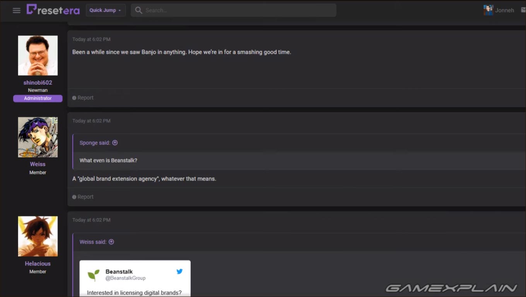526x297 pixels.
Task: Jump to Weiss's original quoted post
Action: click(111, 242)
